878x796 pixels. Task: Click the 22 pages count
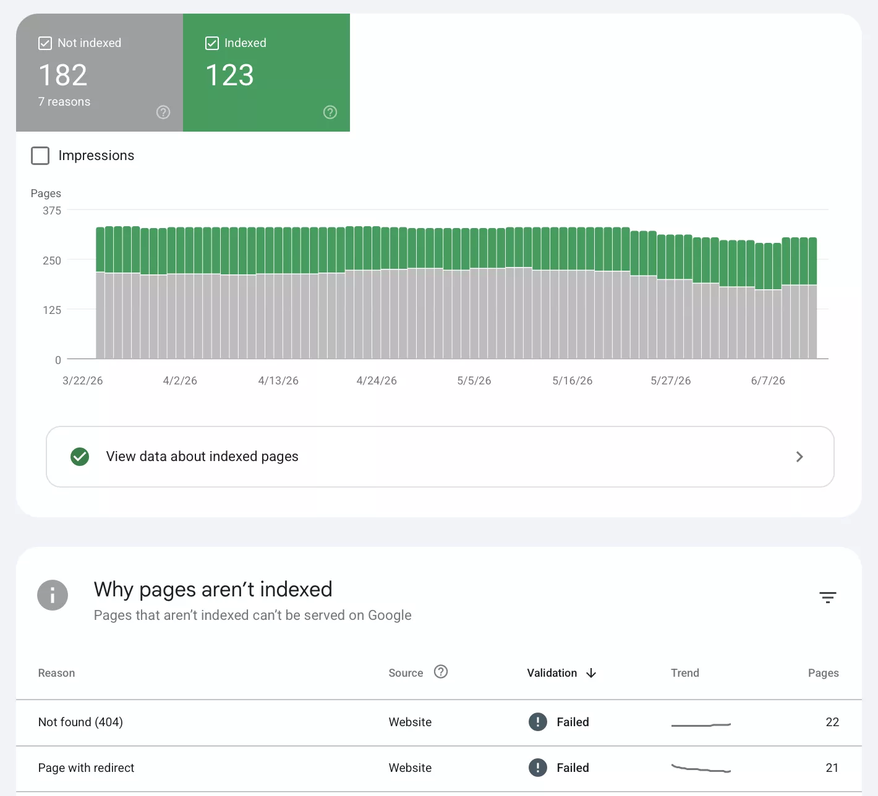(x=832, y=722)
